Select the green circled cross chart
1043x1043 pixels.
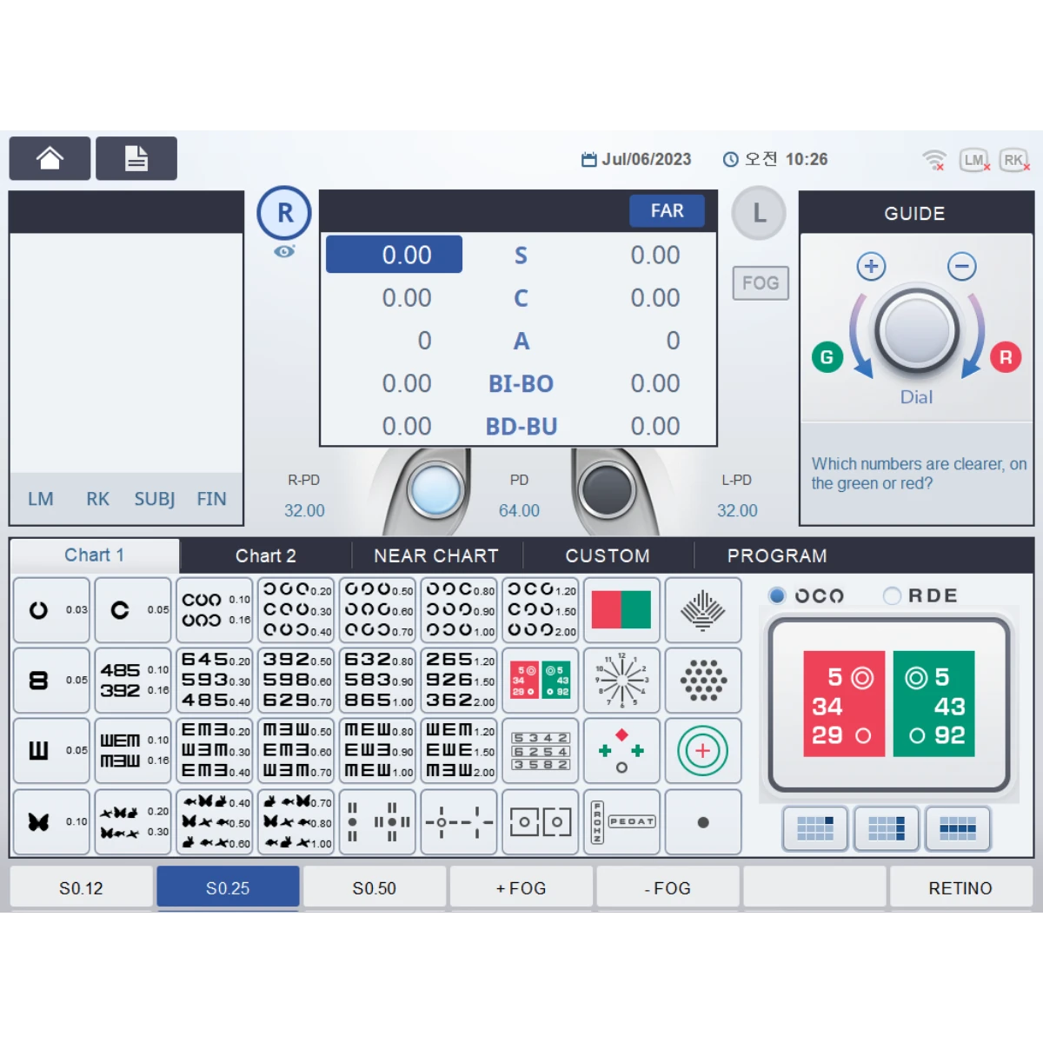pos(703,751)
